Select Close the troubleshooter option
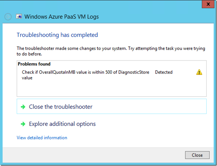This screenshot has height=166, width=217. click(60, 107)
